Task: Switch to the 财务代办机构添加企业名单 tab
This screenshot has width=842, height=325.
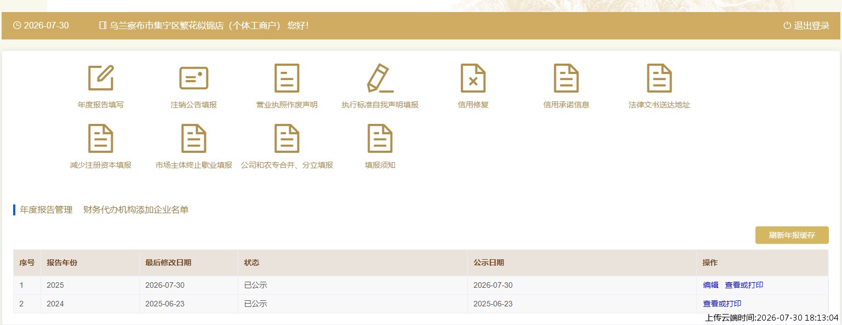Action: [x=136, y=209]
